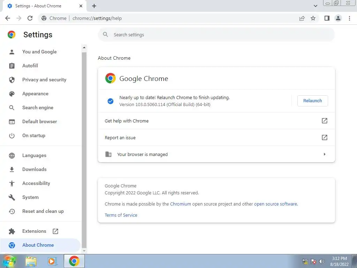Image resolution: width=357 pixels, height=268 pixels.
Task: Click the forward navigation arrow
Action: coord(19,18)
